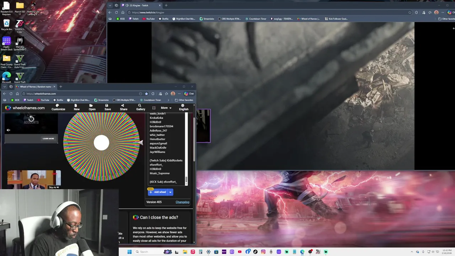Open a new tab in Wheel of Names browser
Viewport: 455px width, 256px height.
(60, 86)
